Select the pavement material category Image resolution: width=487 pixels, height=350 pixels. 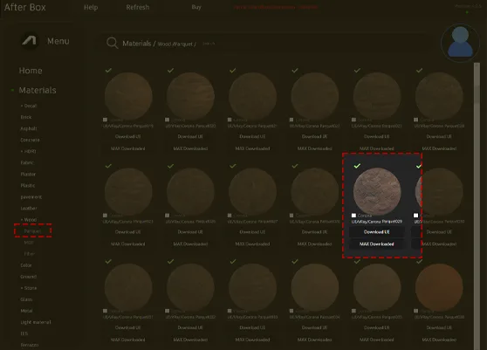pyautogui.click(x=31, y=196)
